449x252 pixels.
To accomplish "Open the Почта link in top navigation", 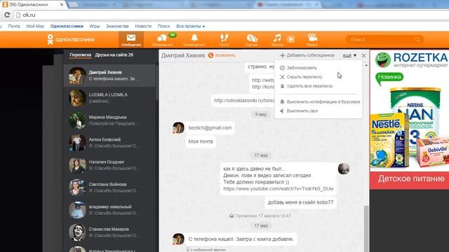I will pos(14,26).
